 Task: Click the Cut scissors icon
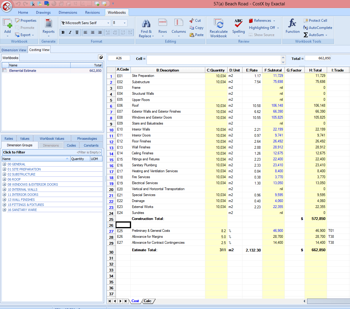[192, 21]
